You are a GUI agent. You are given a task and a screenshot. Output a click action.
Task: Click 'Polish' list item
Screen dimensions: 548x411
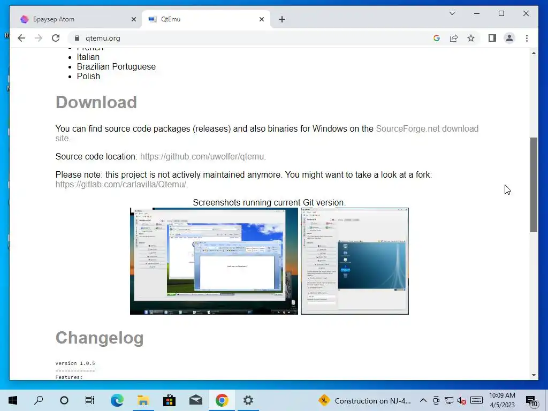(88, 76)
